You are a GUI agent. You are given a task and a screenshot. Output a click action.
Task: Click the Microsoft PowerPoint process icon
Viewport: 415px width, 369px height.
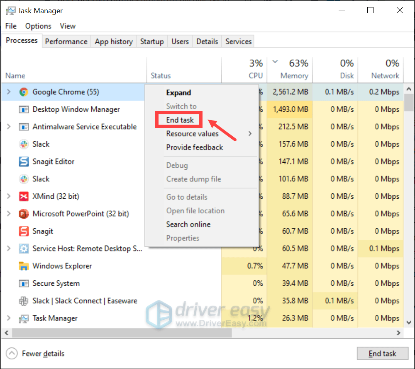(x=24, y=214)
